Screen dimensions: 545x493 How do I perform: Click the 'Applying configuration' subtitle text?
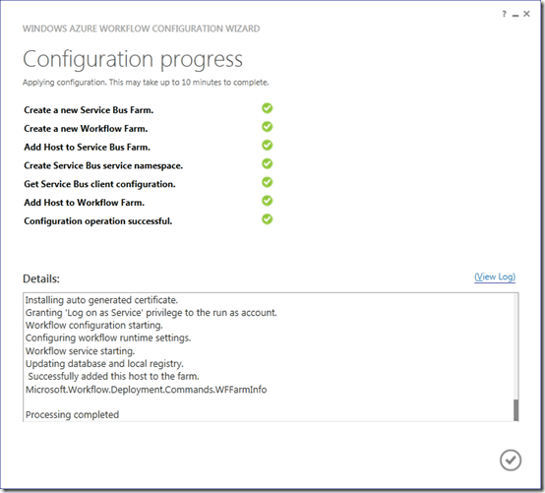pos(146,83)
